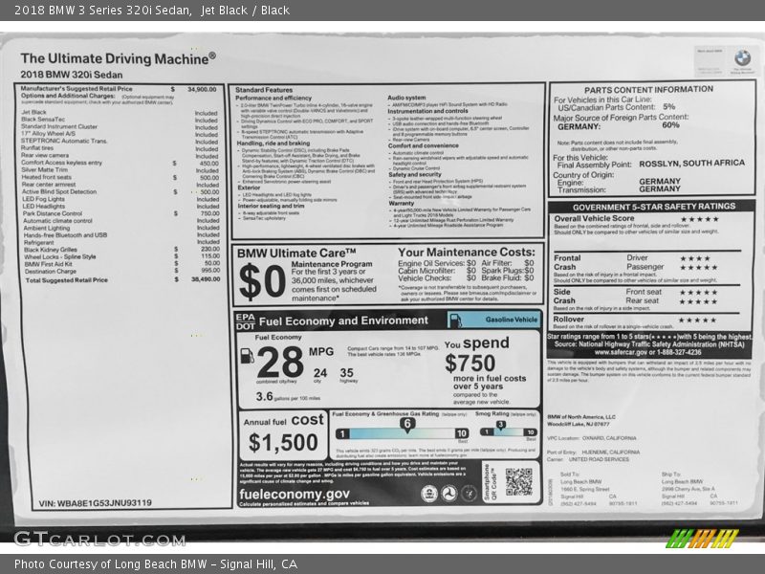Click the fueleconomy.gov link text
Image resolution: width=765 pixels, height=574 pixels.
point(295,494)
